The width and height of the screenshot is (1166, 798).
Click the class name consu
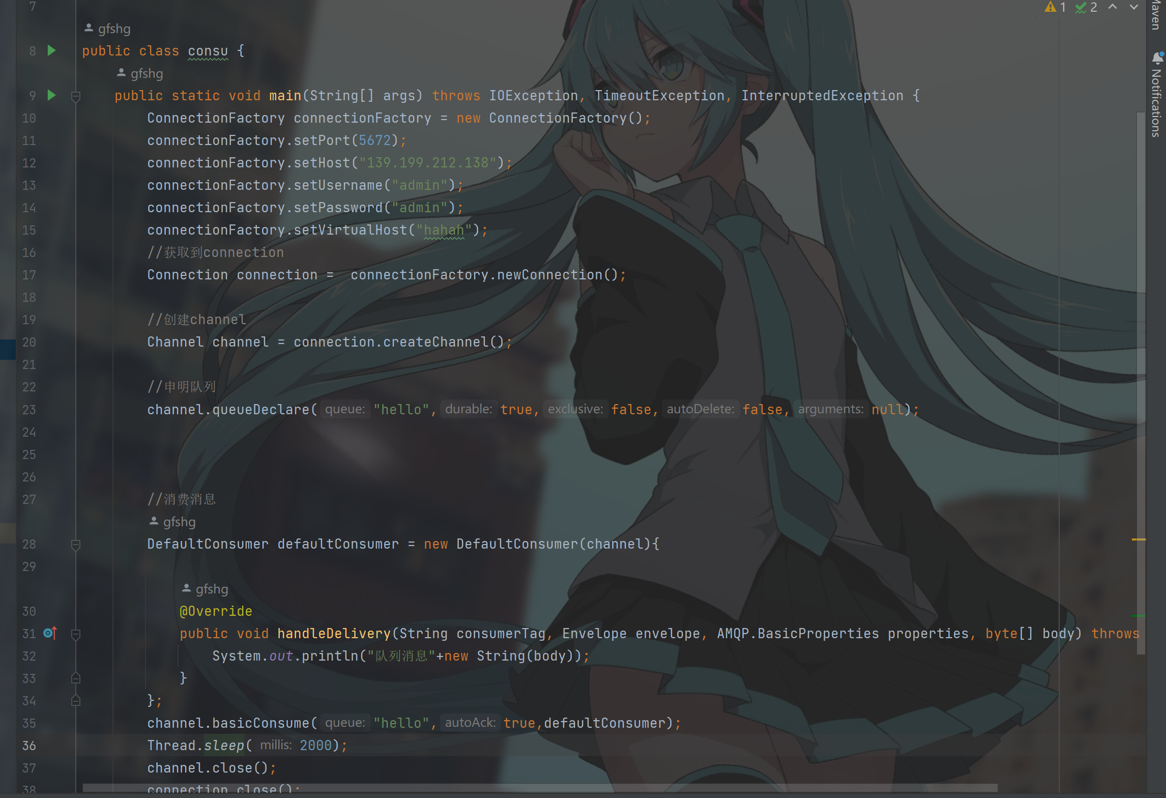(208, 51)
